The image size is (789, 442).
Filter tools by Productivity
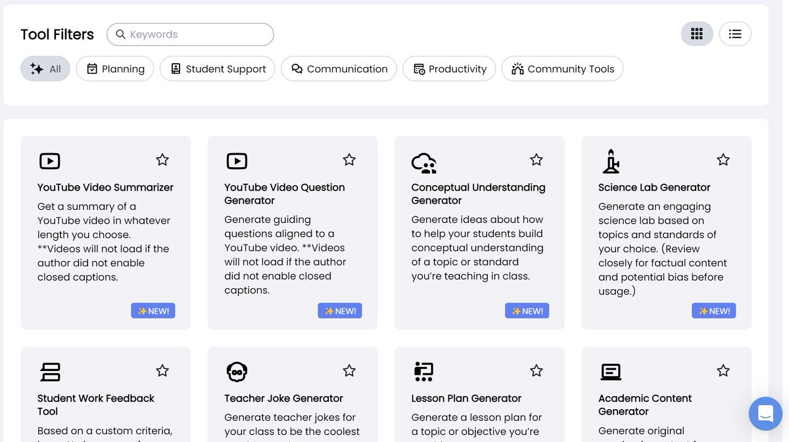tap(449, 68)
